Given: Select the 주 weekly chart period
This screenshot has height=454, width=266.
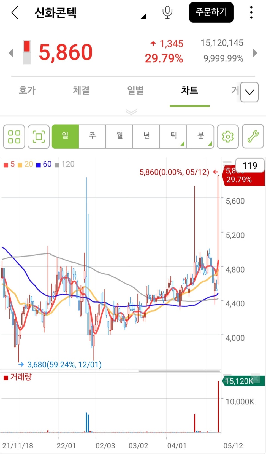Looking at the screenshot, I should [92, 137].
